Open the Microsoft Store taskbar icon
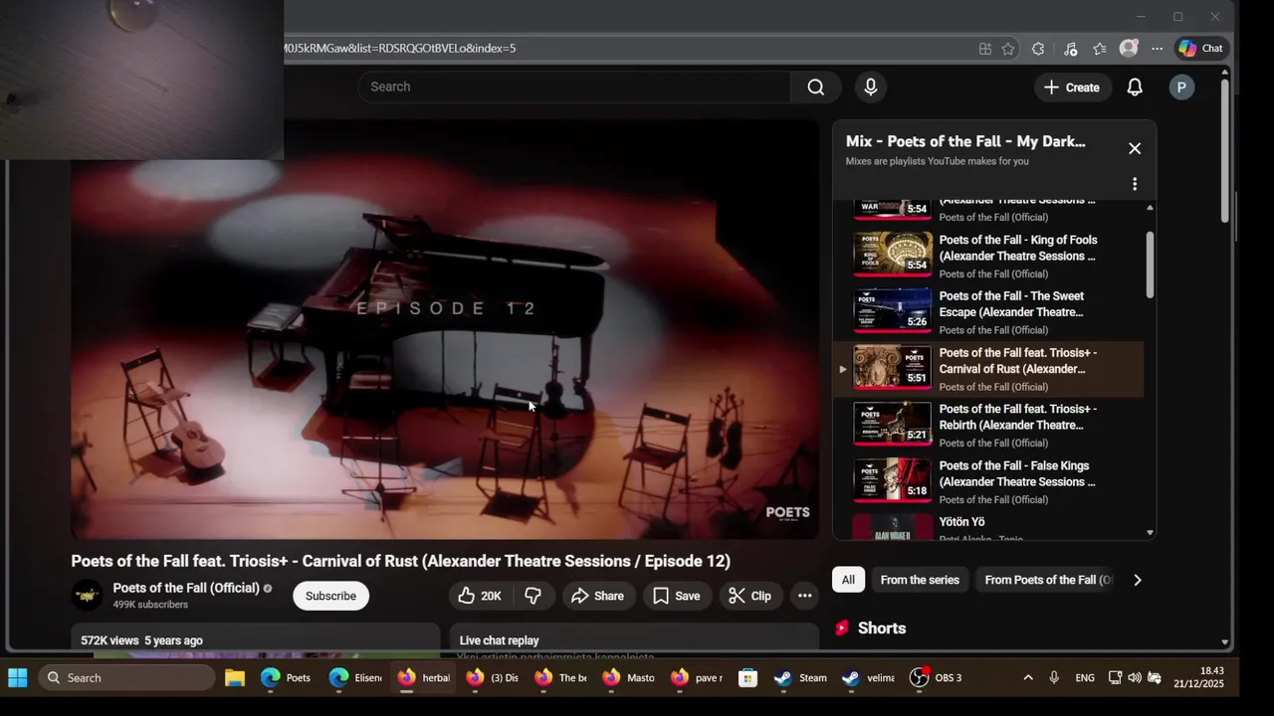The width and height of the screenshot is (1274, 716). (x=748, y=678)
